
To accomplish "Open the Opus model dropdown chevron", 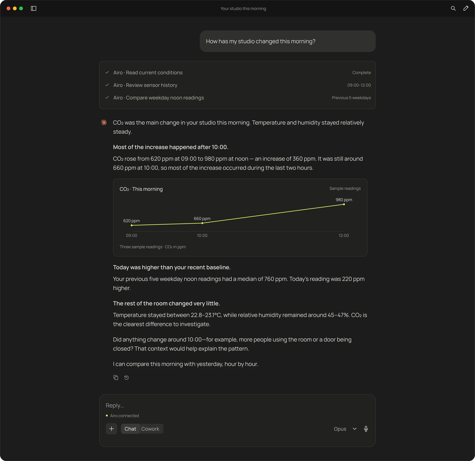I will (354, 429).
